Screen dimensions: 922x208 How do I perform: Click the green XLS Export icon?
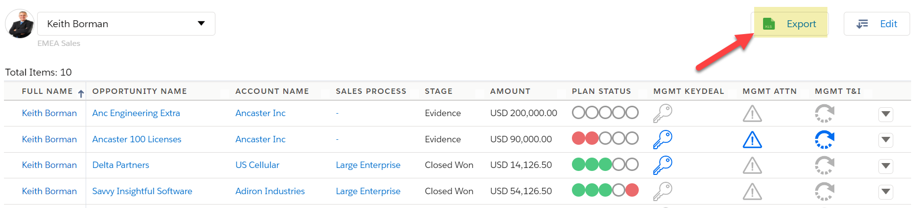click(x=768, y=24)
